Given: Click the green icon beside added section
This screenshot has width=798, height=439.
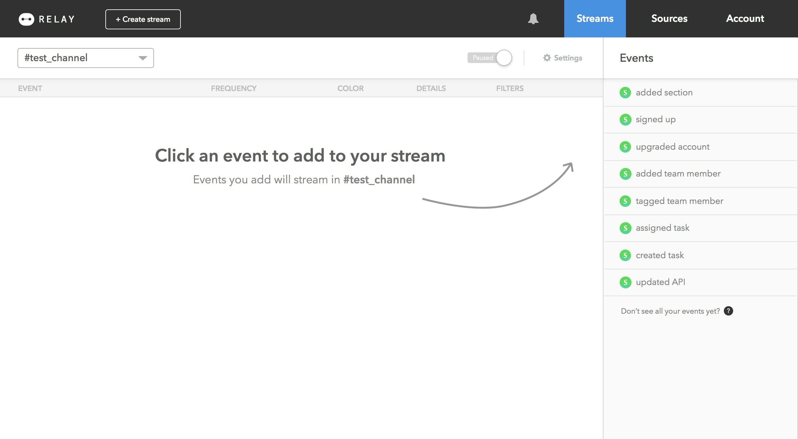Looking at the screenshot, I should 625,93.
